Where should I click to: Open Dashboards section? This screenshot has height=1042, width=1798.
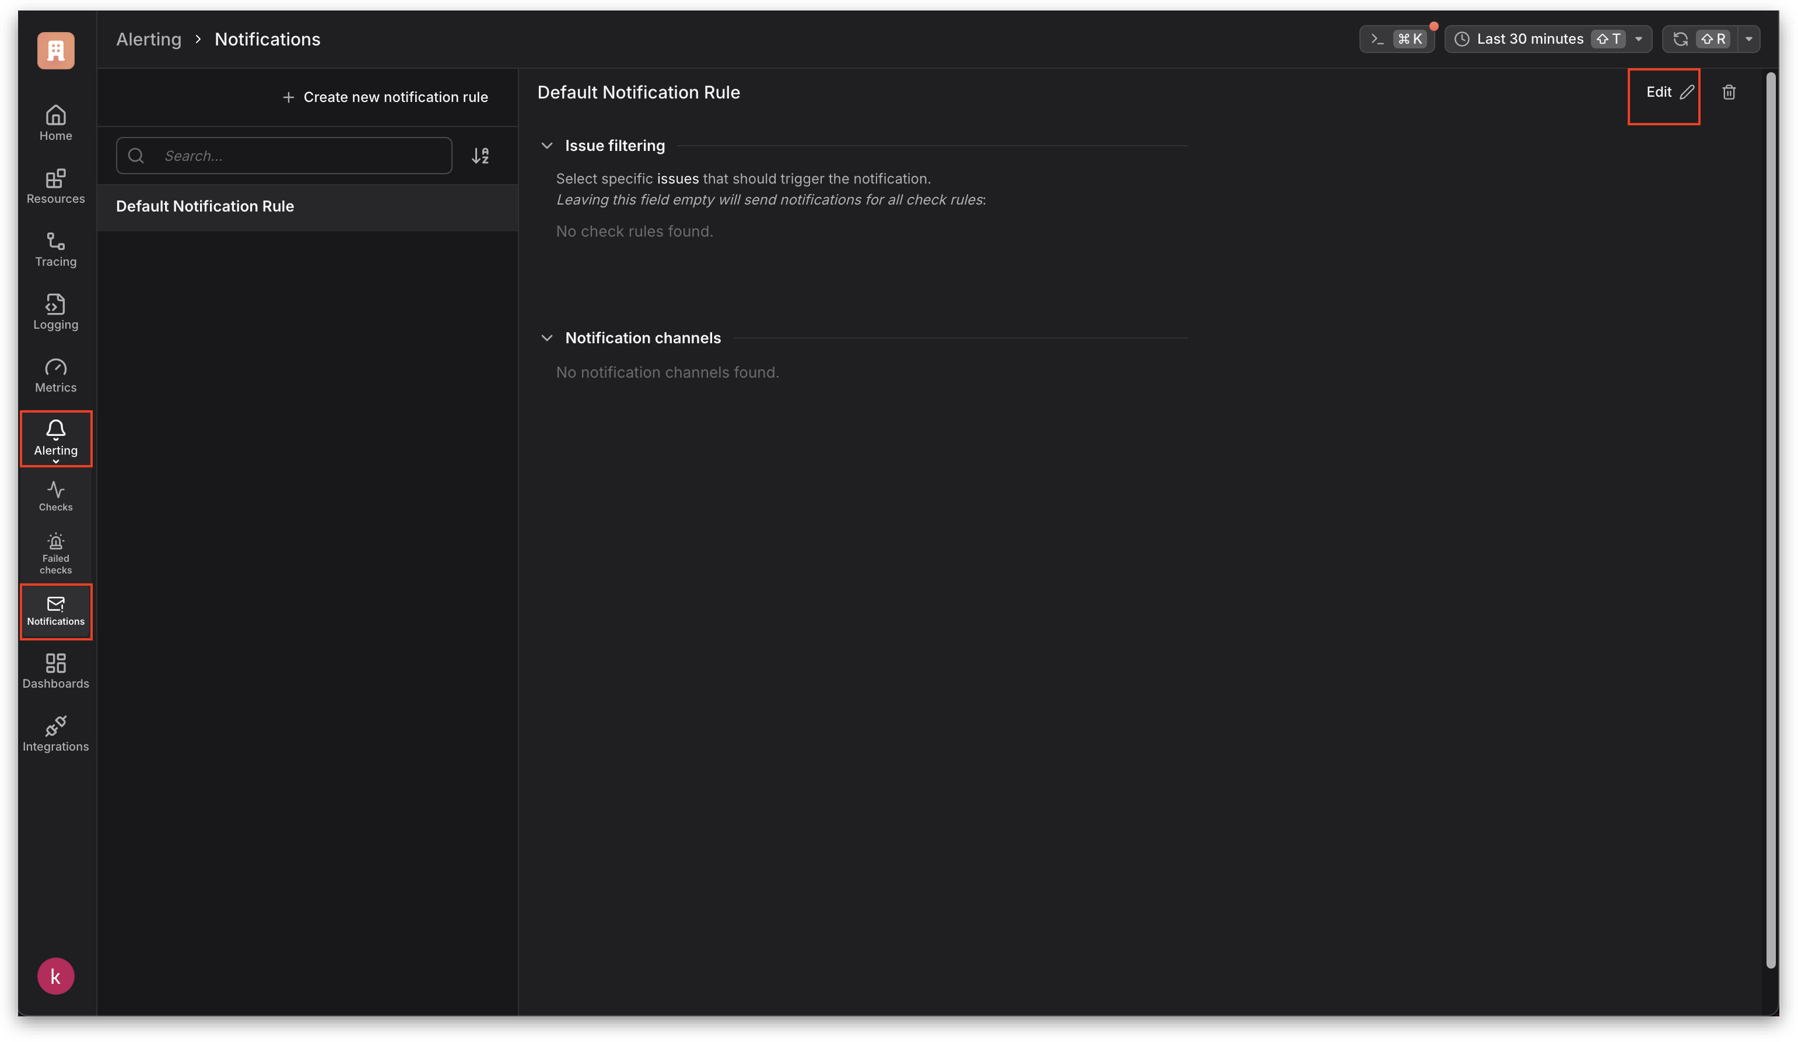point(55,671)
